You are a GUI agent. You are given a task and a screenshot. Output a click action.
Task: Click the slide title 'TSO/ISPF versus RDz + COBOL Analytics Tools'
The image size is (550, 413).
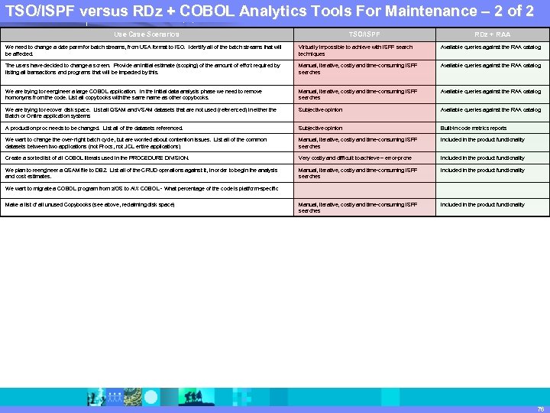[x=270, y=11]
